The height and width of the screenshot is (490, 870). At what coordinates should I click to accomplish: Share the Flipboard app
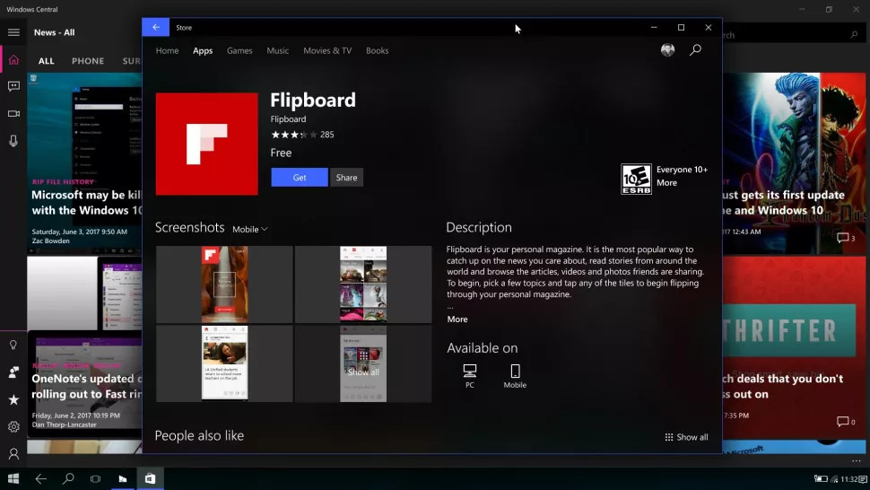click(x=346, y=178)
